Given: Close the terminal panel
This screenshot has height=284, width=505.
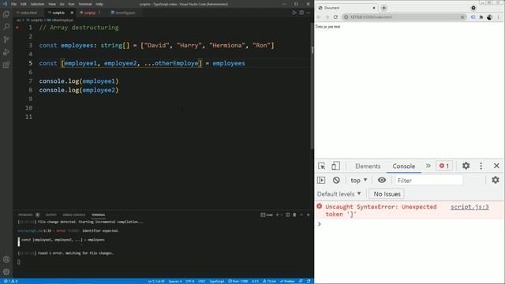Looking at the screenshot, I should 309,215.
